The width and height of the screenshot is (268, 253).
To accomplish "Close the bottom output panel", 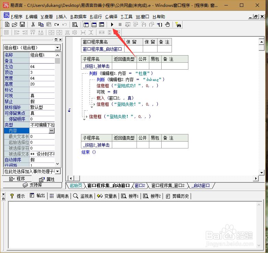I will [x=3, y=194].
